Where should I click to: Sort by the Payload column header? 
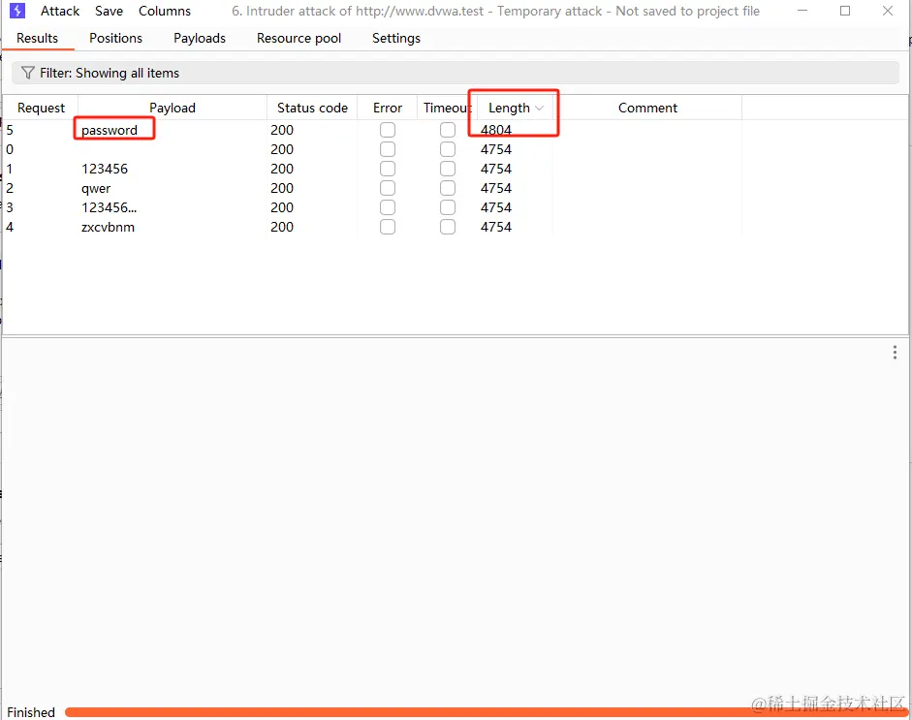[x=173, y=109]
